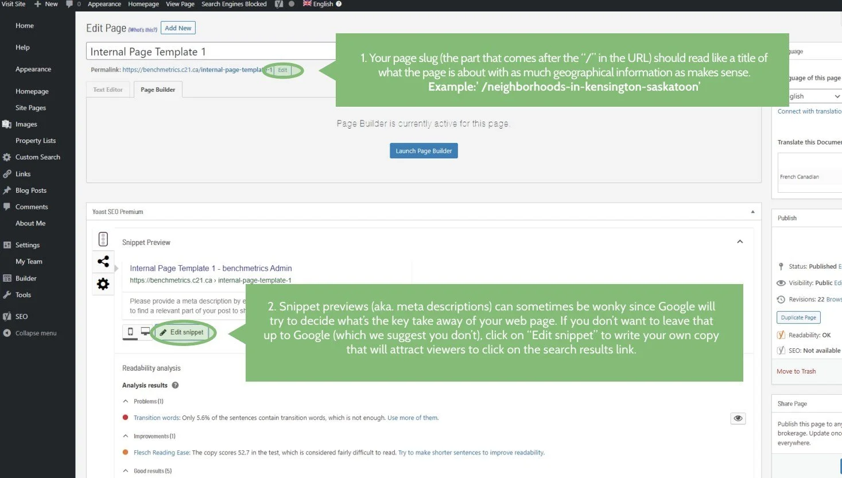Open Custom Search via its gear icon
The width and height of the screenshot is (842, 478).
coord(7,157)
